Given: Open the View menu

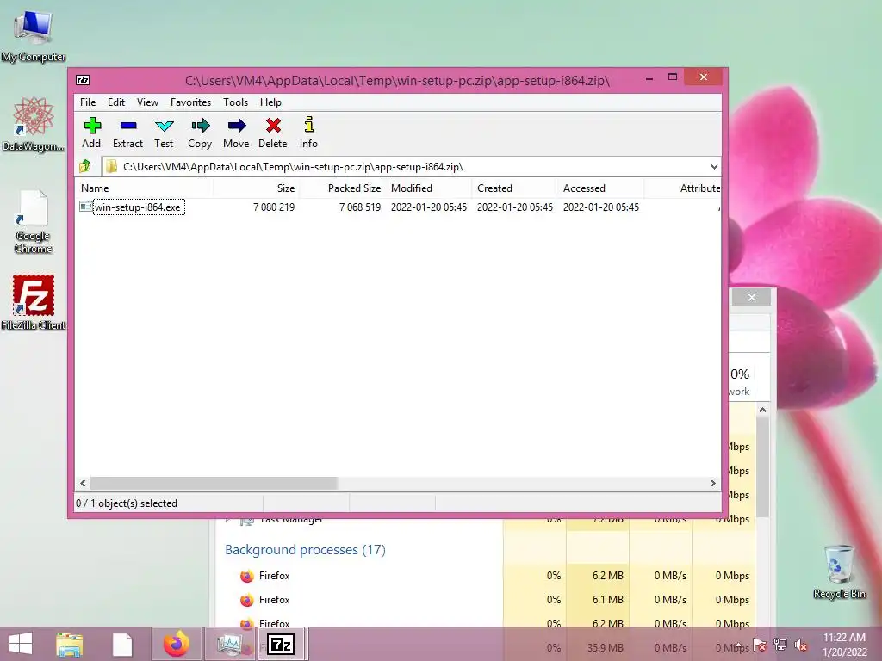Looking at the screenshot, I should 147,102.
